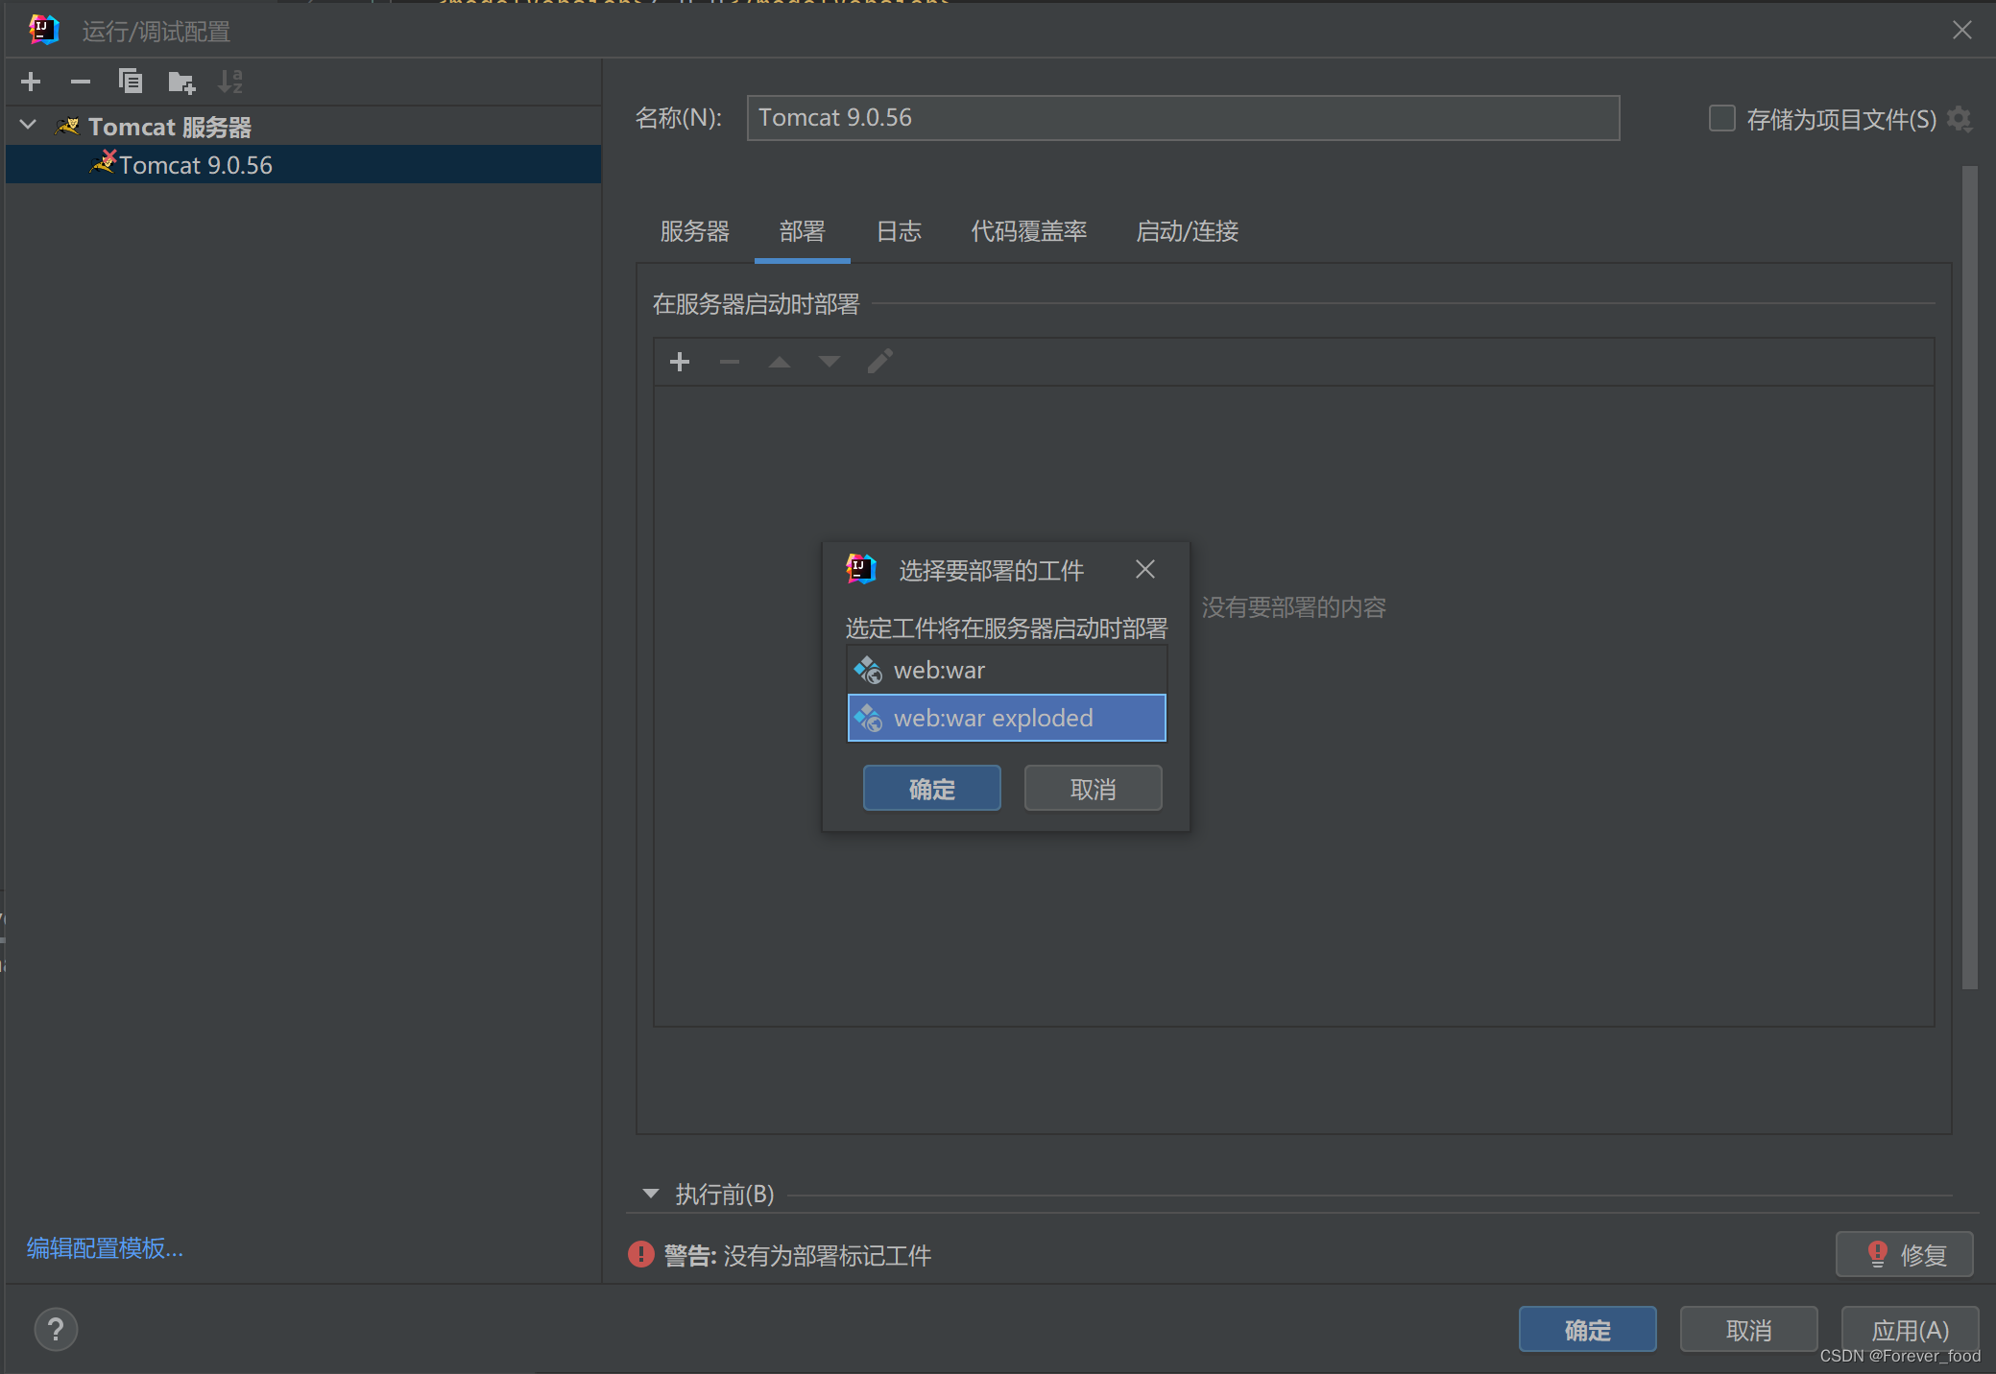Viewport: 1996px width, 1374px height.
Task: Open the gear settings beside 存储为项目文件
Action: pyautogui.click(x=1960, y=119)
